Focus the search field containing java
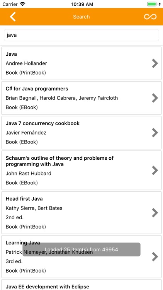This screenshot has height=290, width=163. 81,35
